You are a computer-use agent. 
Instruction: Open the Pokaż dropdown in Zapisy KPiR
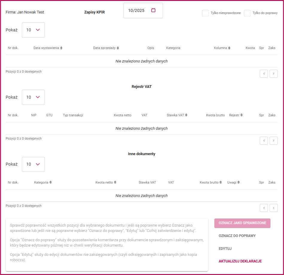(x=33, y=30)
